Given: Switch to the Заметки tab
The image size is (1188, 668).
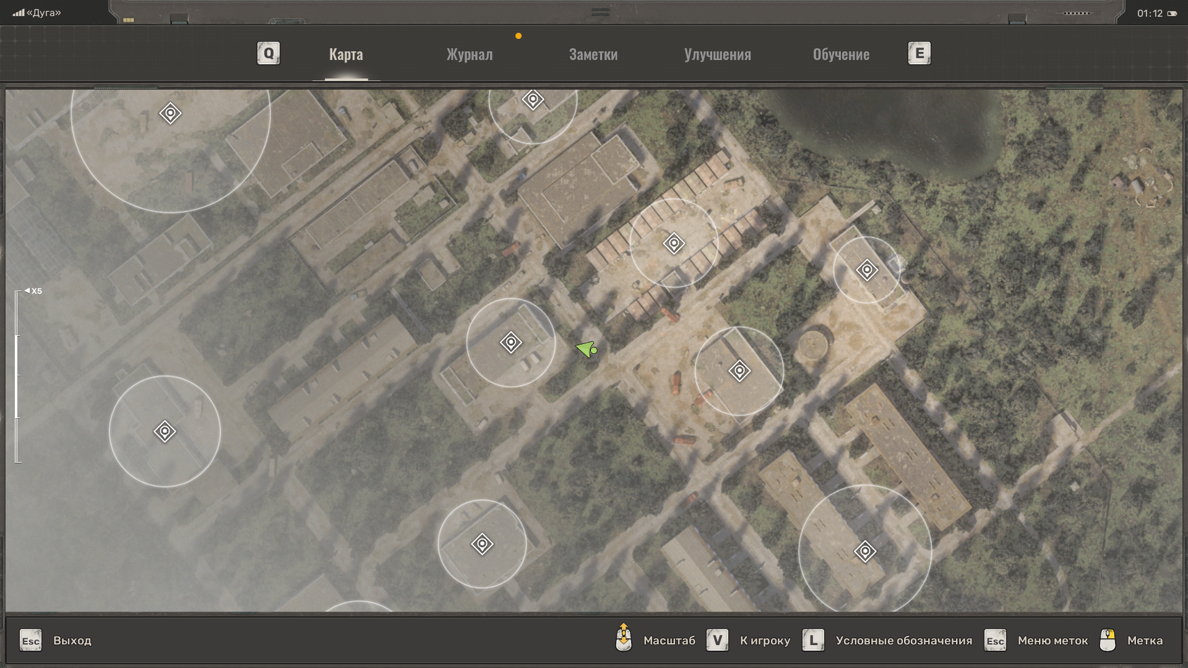Looking at the screenshot, I should 593,54.
